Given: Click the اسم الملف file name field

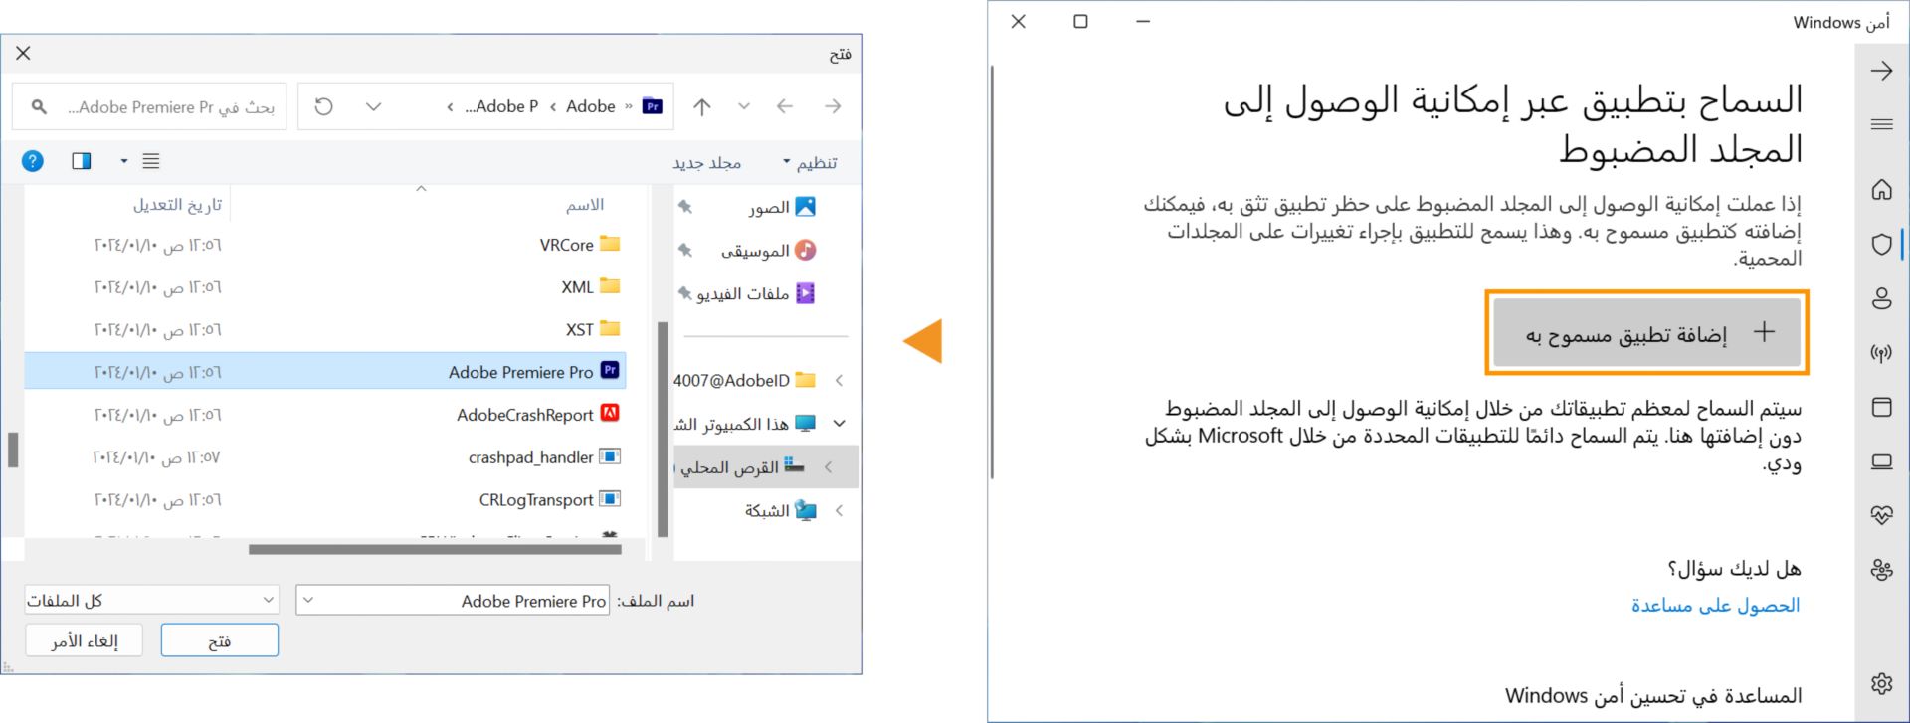Looking at the screenshot, I should [x=453, y=600].
